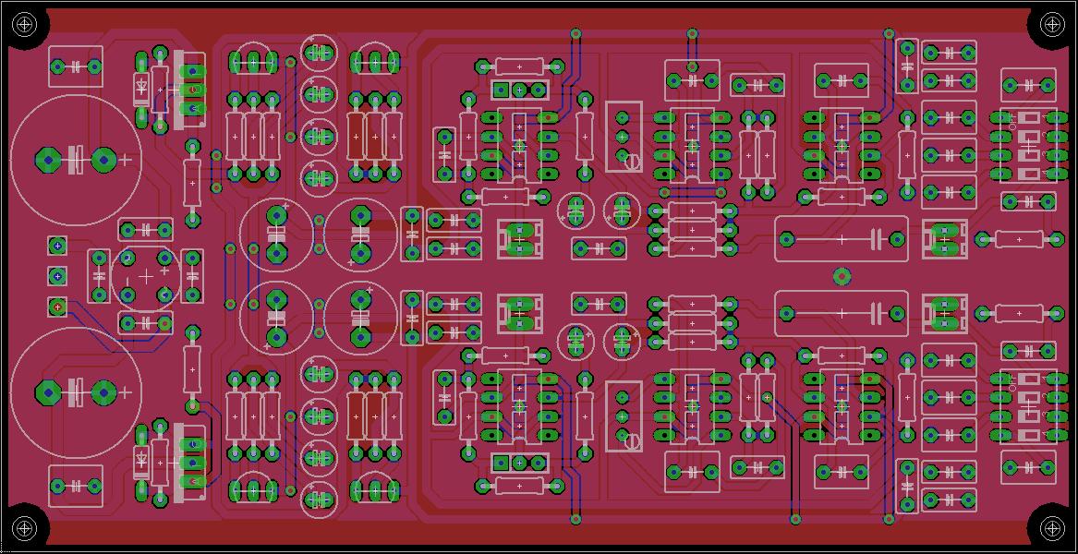Pick the bottom square pad of the left-edge connector

point(57,307)
